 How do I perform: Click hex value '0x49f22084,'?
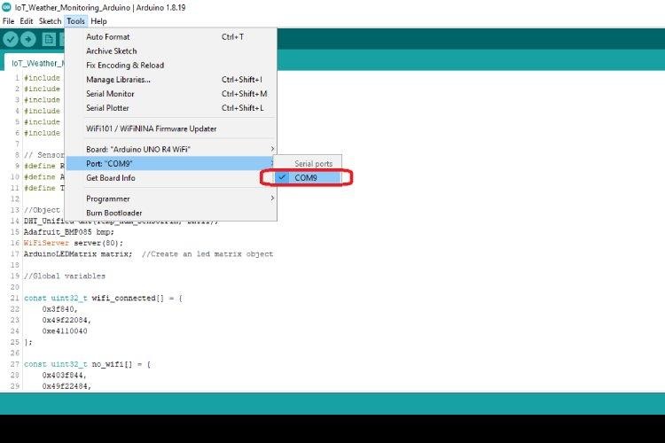[66, 320]
